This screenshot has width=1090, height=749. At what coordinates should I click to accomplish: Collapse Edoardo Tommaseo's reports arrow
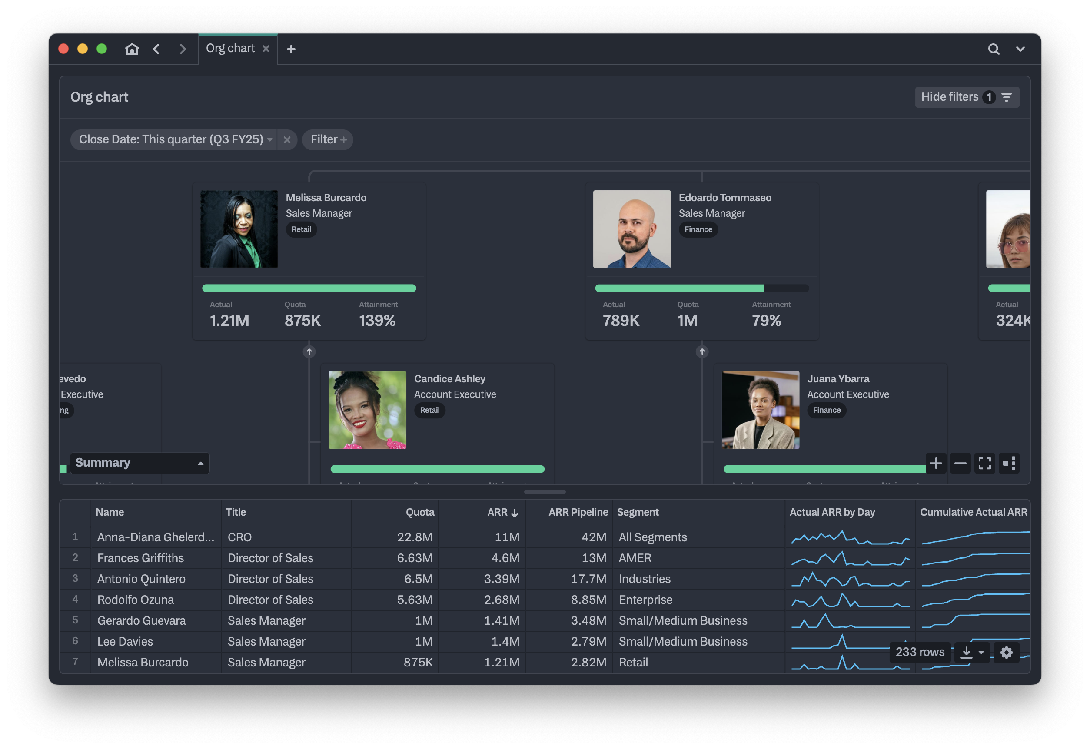(702, 351)
